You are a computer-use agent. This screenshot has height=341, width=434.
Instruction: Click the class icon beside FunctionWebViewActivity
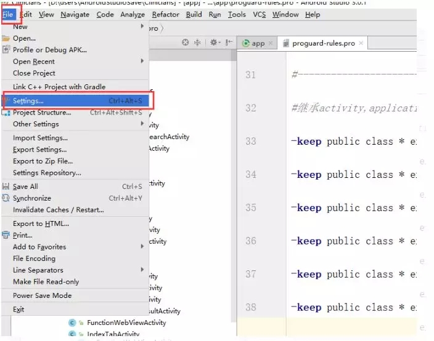pos(72,323)
